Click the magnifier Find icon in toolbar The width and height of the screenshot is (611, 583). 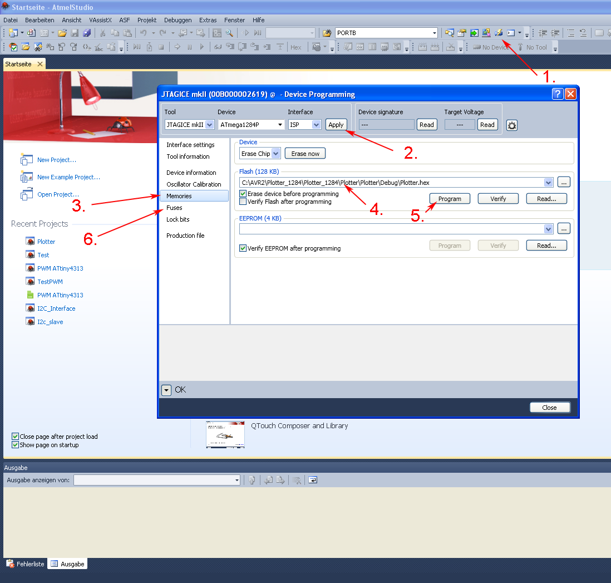point(229,33)
